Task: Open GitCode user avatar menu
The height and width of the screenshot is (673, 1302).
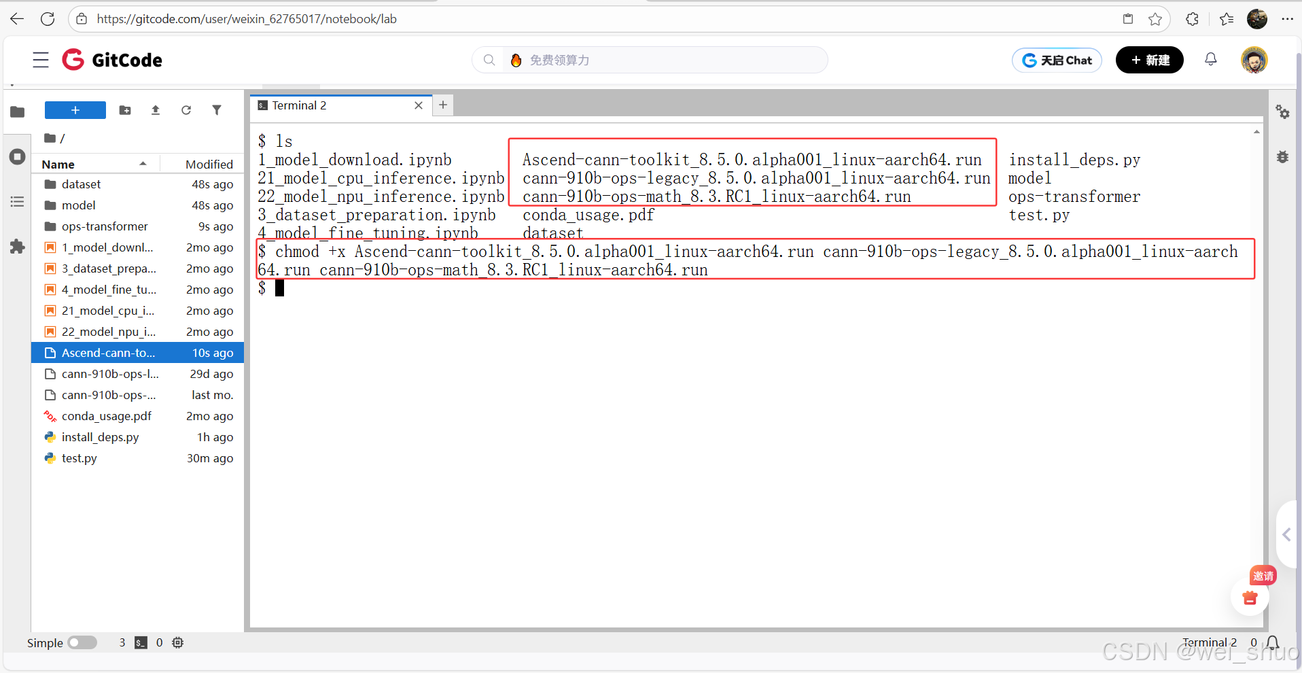Action: [1254, 60]
